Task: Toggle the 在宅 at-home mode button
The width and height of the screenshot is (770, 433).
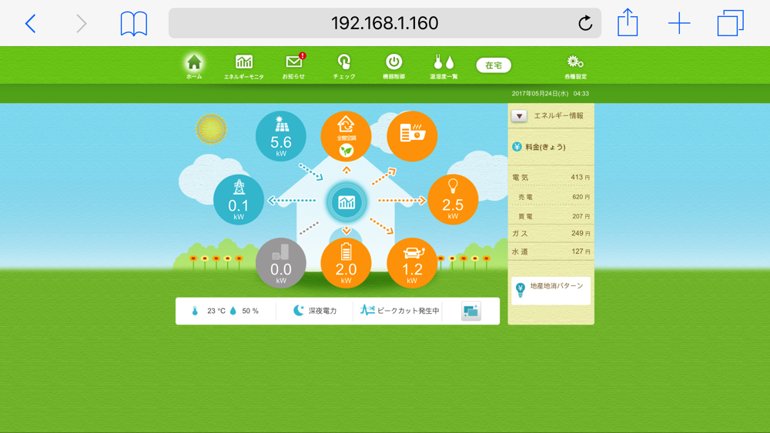Action: [494, 65]
